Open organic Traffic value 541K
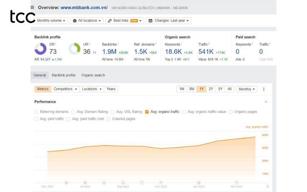 coord(206,52)
